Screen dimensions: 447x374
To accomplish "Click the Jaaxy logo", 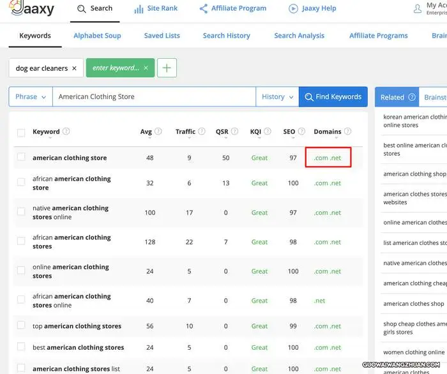I will [x=32, y=8].
